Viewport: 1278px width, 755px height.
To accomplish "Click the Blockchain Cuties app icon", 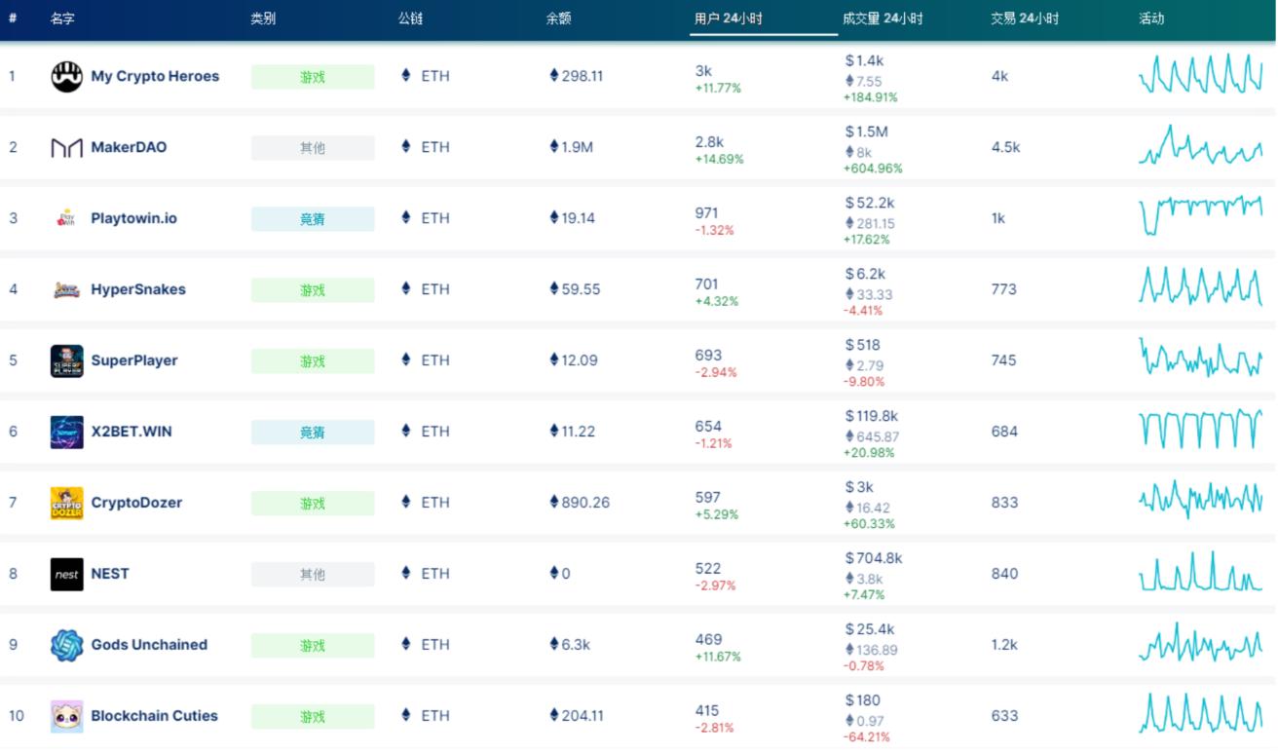I will tap(64, 716).
